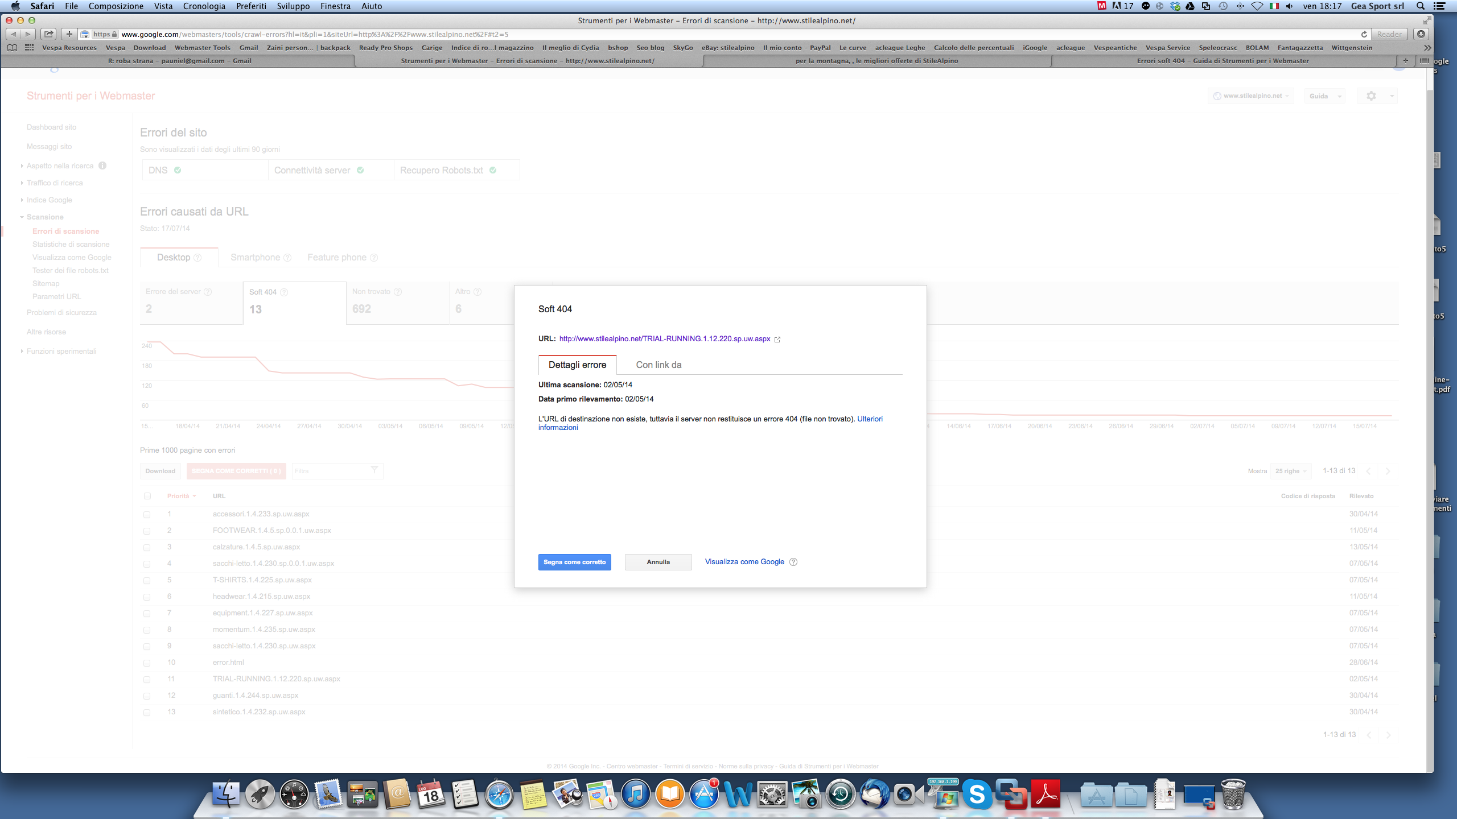
Task: Open Calendar in the Dock
Action: tap(431, 794)
